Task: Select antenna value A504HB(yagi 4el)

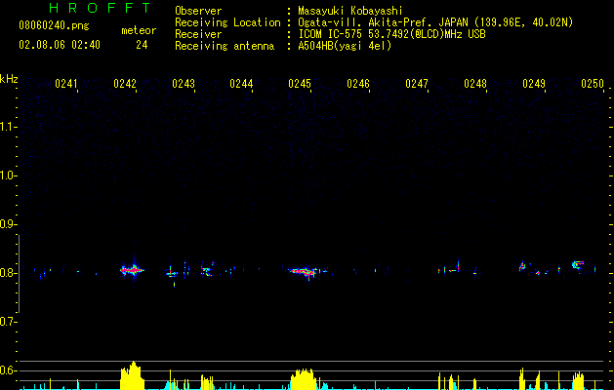Action: tap(345, 46)
